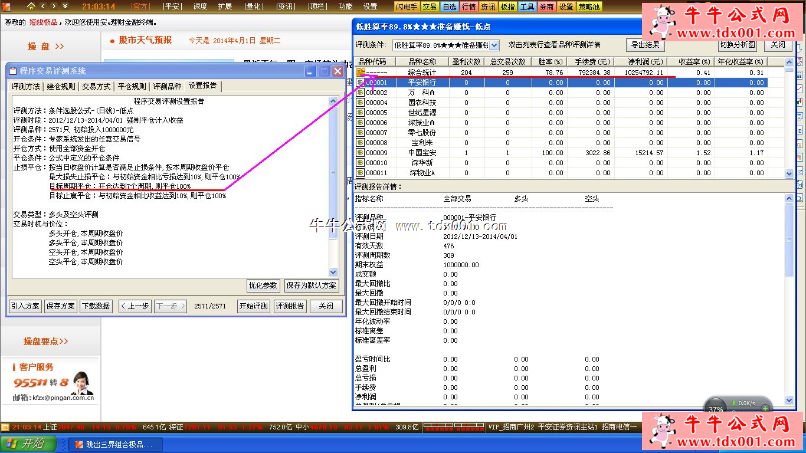The width and height of the screenshot is (806, 453).
Task: Open the 操盘 >> link
Action: (x=46, y=47)
